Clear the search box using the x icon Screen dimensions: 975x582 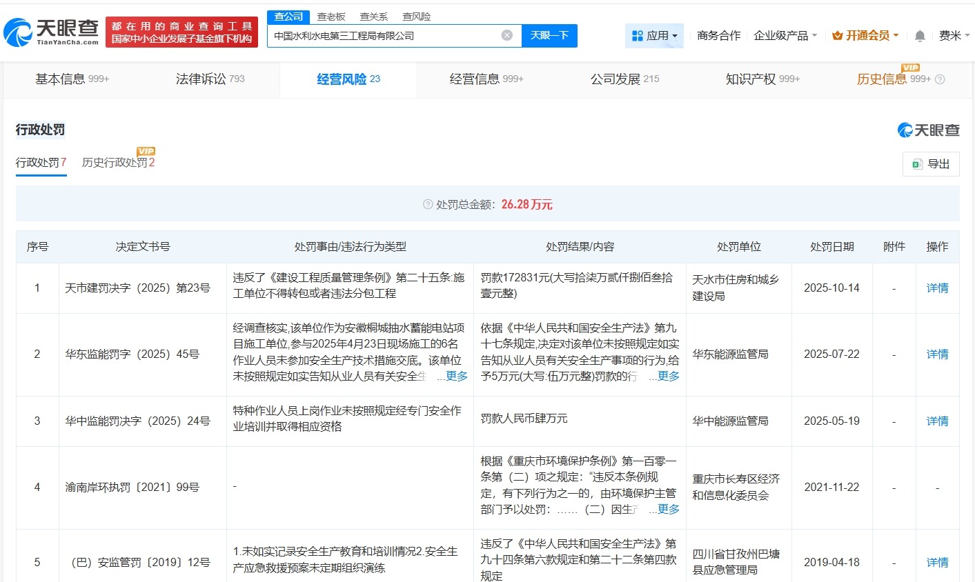tap(507, 35)
